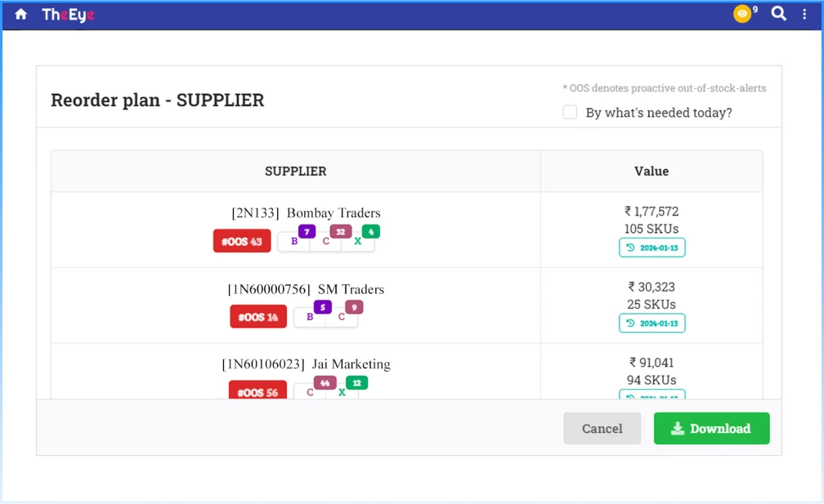Click the green 4 badge on Bombay Traders' X tag
The height and width of the screenshot is (504, 824).
(370, 232)
